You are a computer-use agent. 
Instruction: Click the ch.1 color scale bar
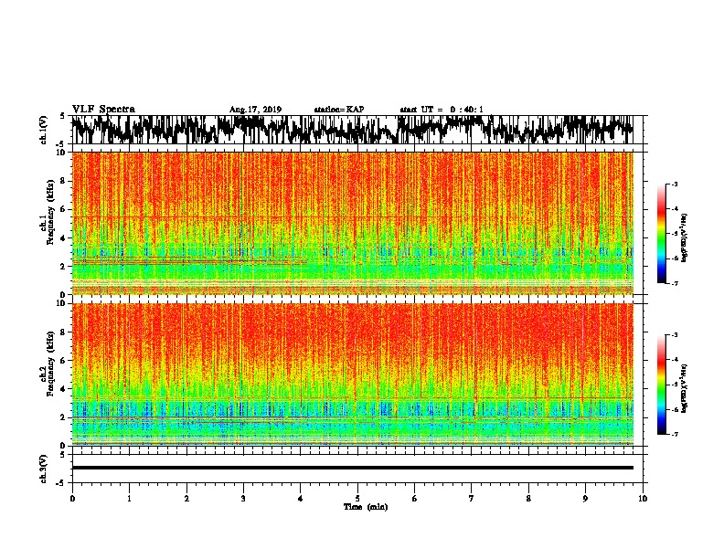(x=661, y=234)
